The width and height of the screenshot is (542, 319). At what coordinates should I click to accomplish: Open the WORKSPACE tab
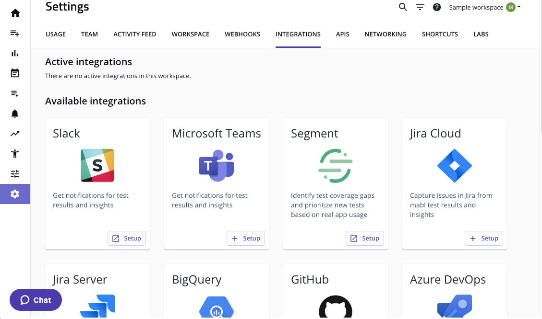191,34
